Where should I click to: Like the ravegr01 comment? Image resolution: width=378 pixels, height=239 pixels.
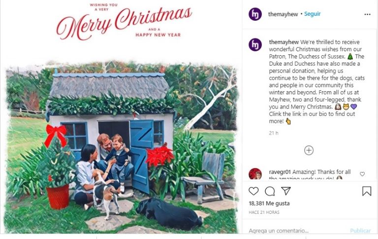(362, 174)
